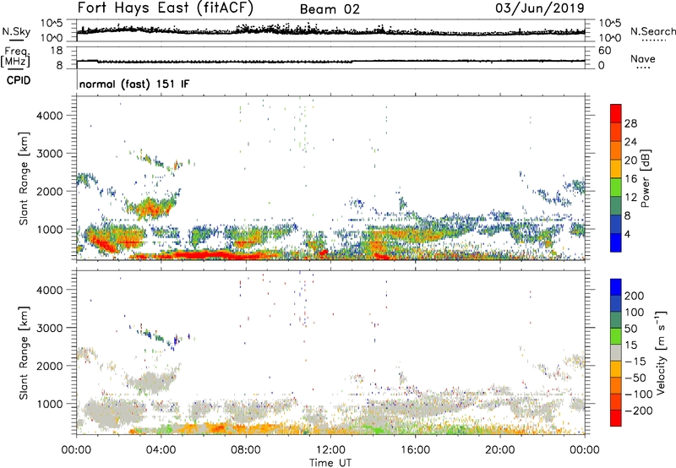Click the "3000" tick of the power panel
This screenshot has width=676, height=468.
click(49, 154)
